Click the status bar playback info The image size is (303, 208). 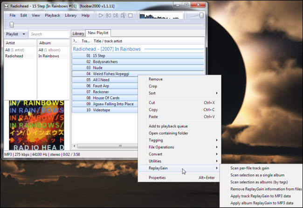coord(42,154)
